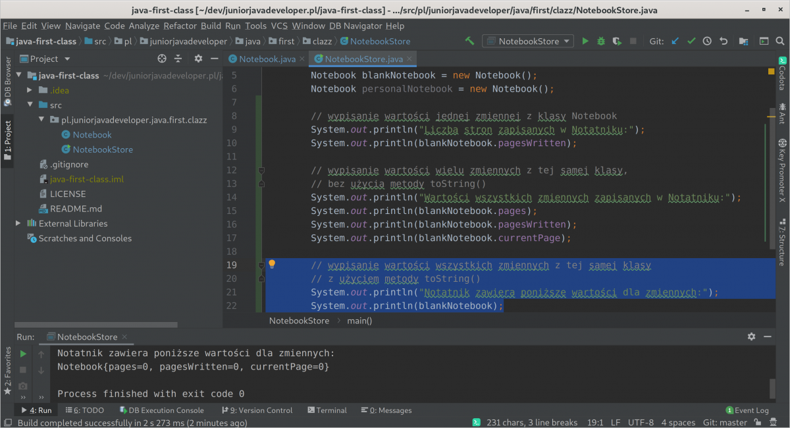Expand the .idea folder in project tree
The image size is (790, 428).
coord(30,90)
